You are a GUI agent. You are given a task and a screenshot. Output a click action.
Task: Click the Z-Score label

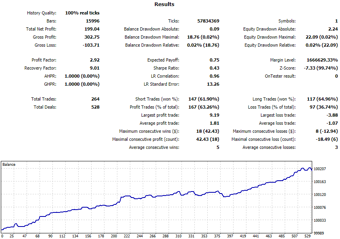tap(288, 68)
